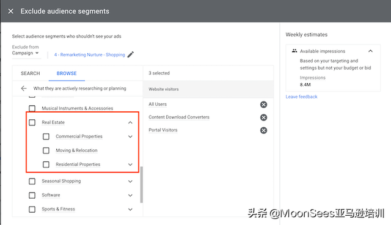The height and width of the screenshot is (225, 391).
Task: Expand the Sports & Fitness category
Action: tap(130, 209)
